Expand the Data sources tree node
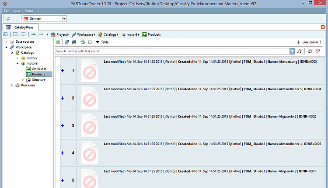Viewport: 328px width, 188px height. [6, 42]
